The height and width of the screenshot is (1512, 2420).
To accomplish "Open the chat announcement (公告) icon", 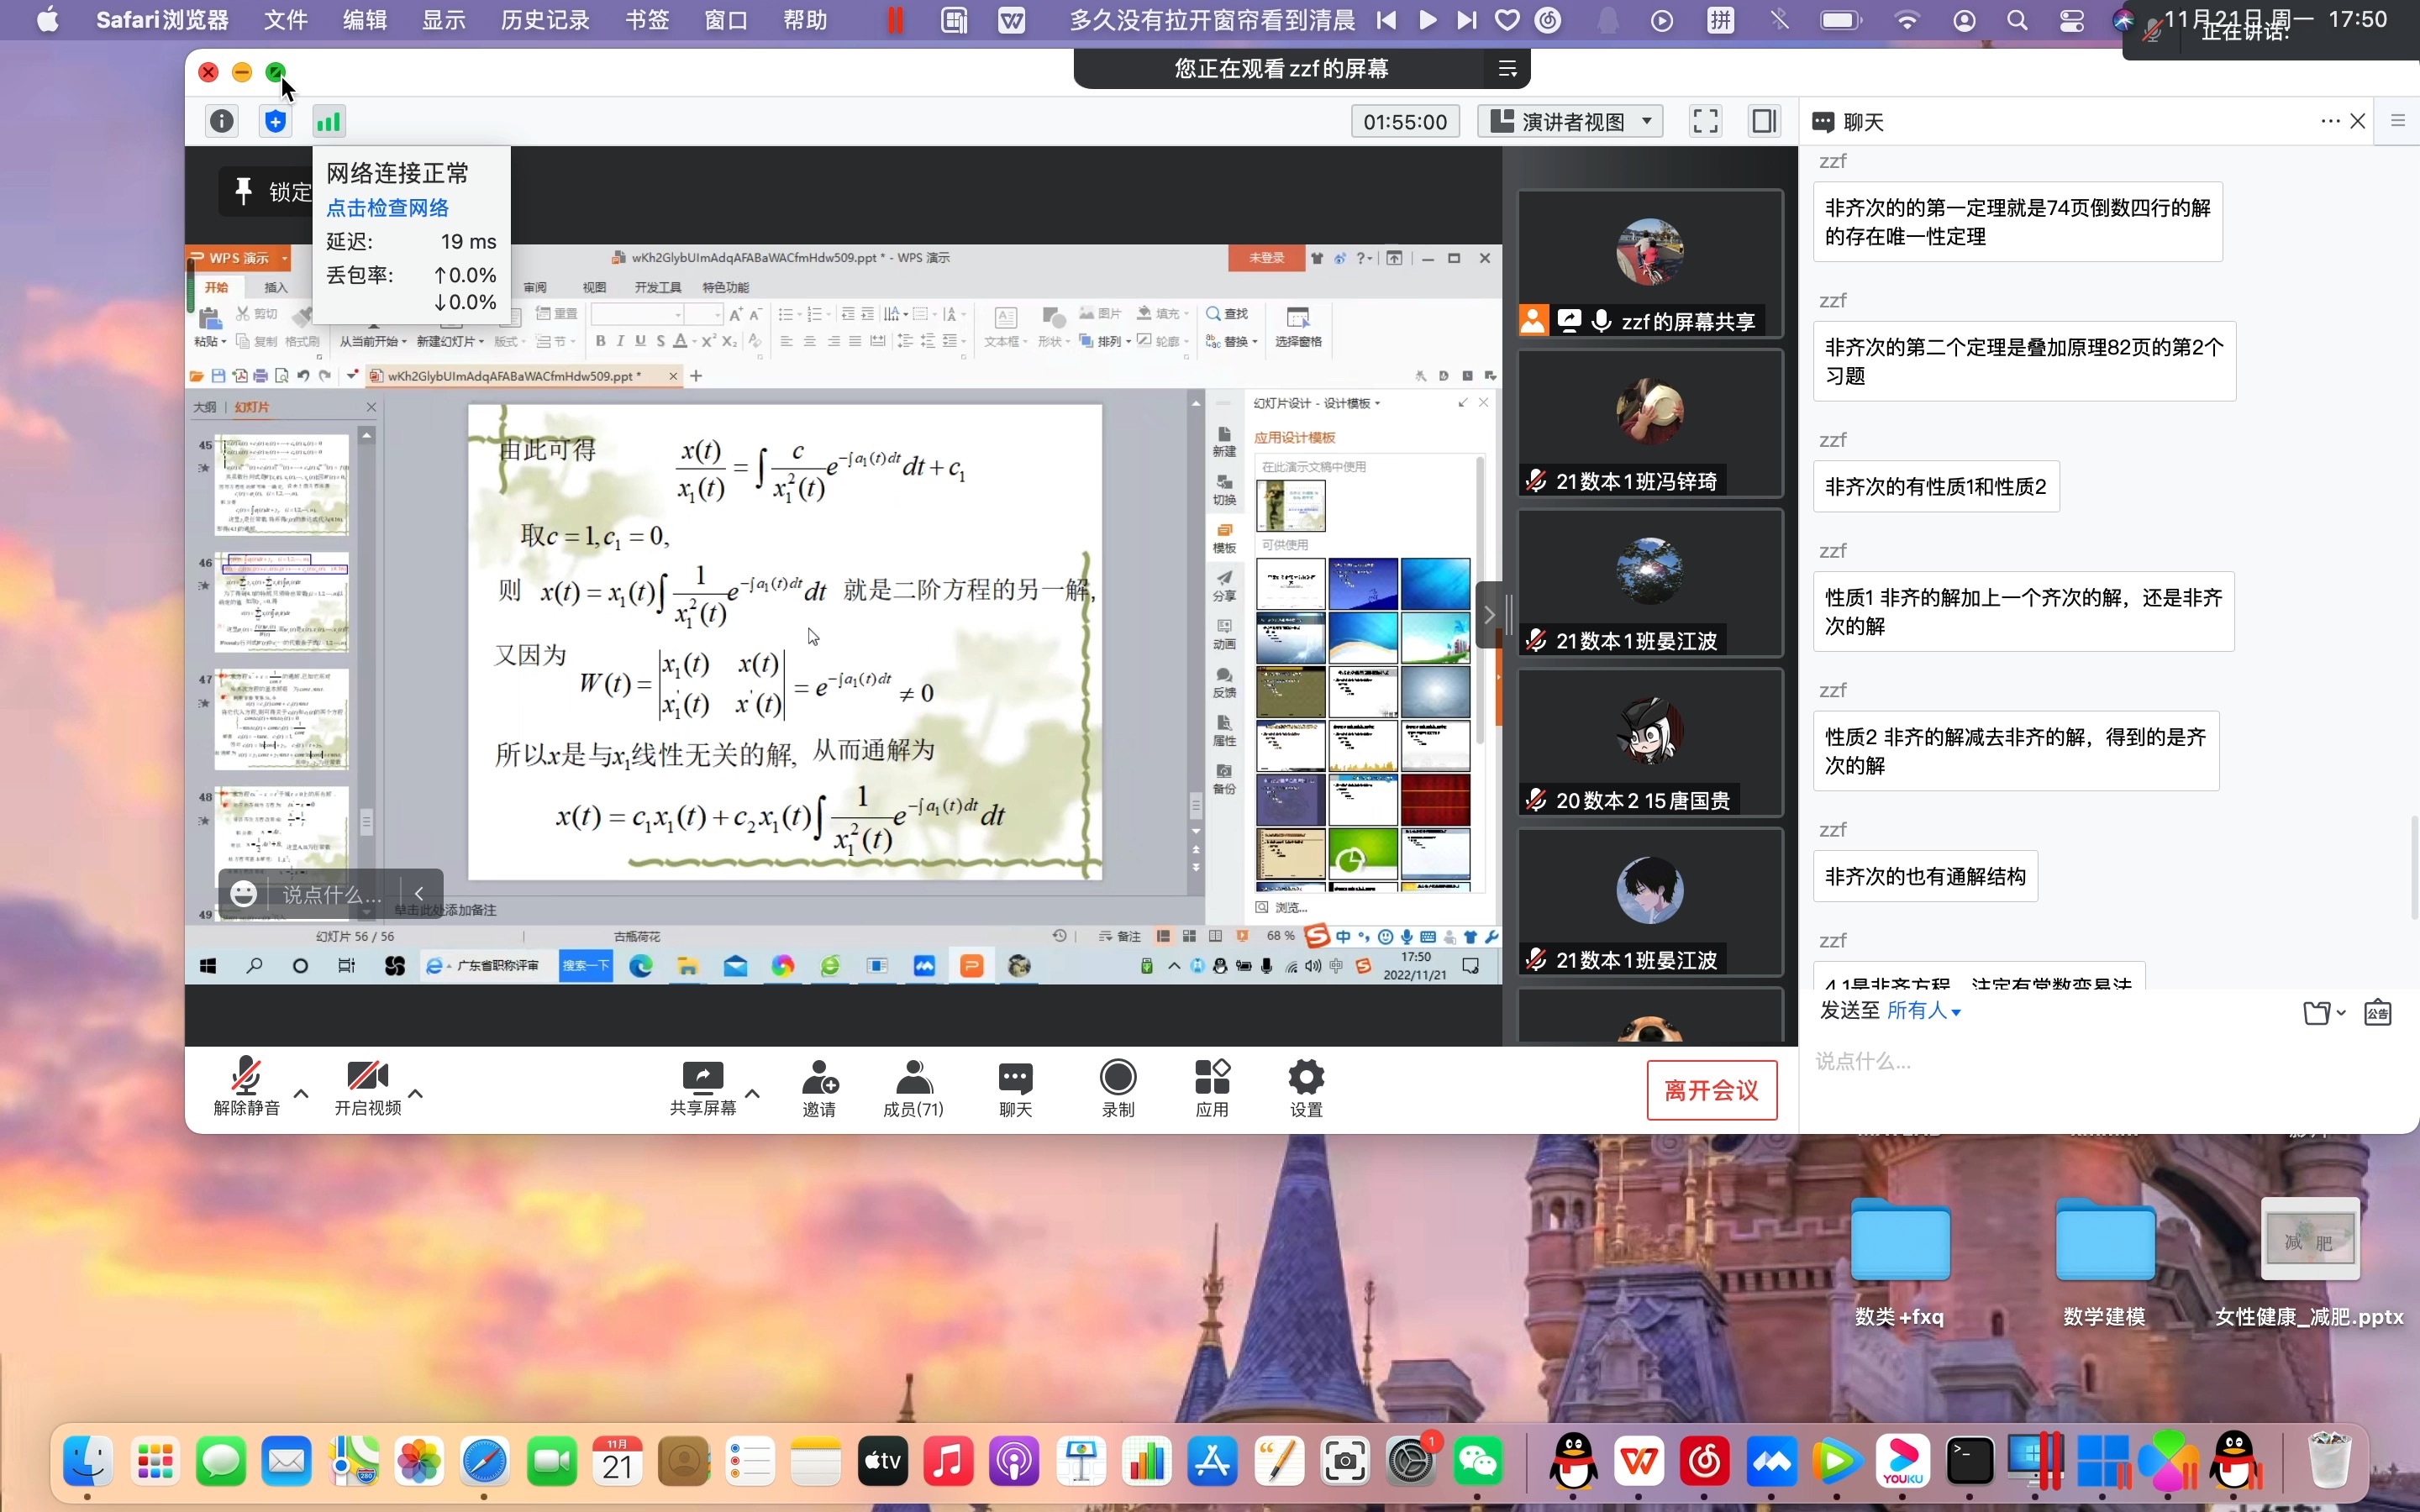I will click(2377, 1012).
